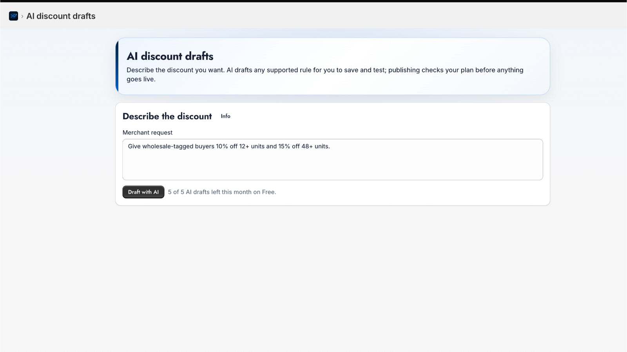Select the AI discount drafts breadcrumb title
The width and height of the screenshot is (627, 352).
click(61, 16)
